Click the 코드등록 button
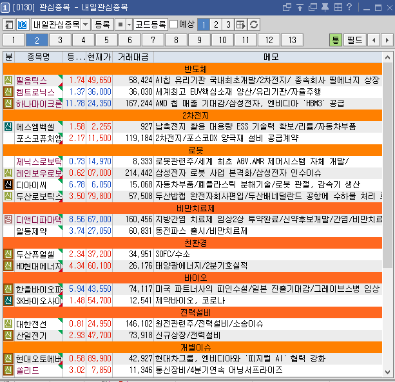Screen dimensions: 395x382 click(150, 24)
